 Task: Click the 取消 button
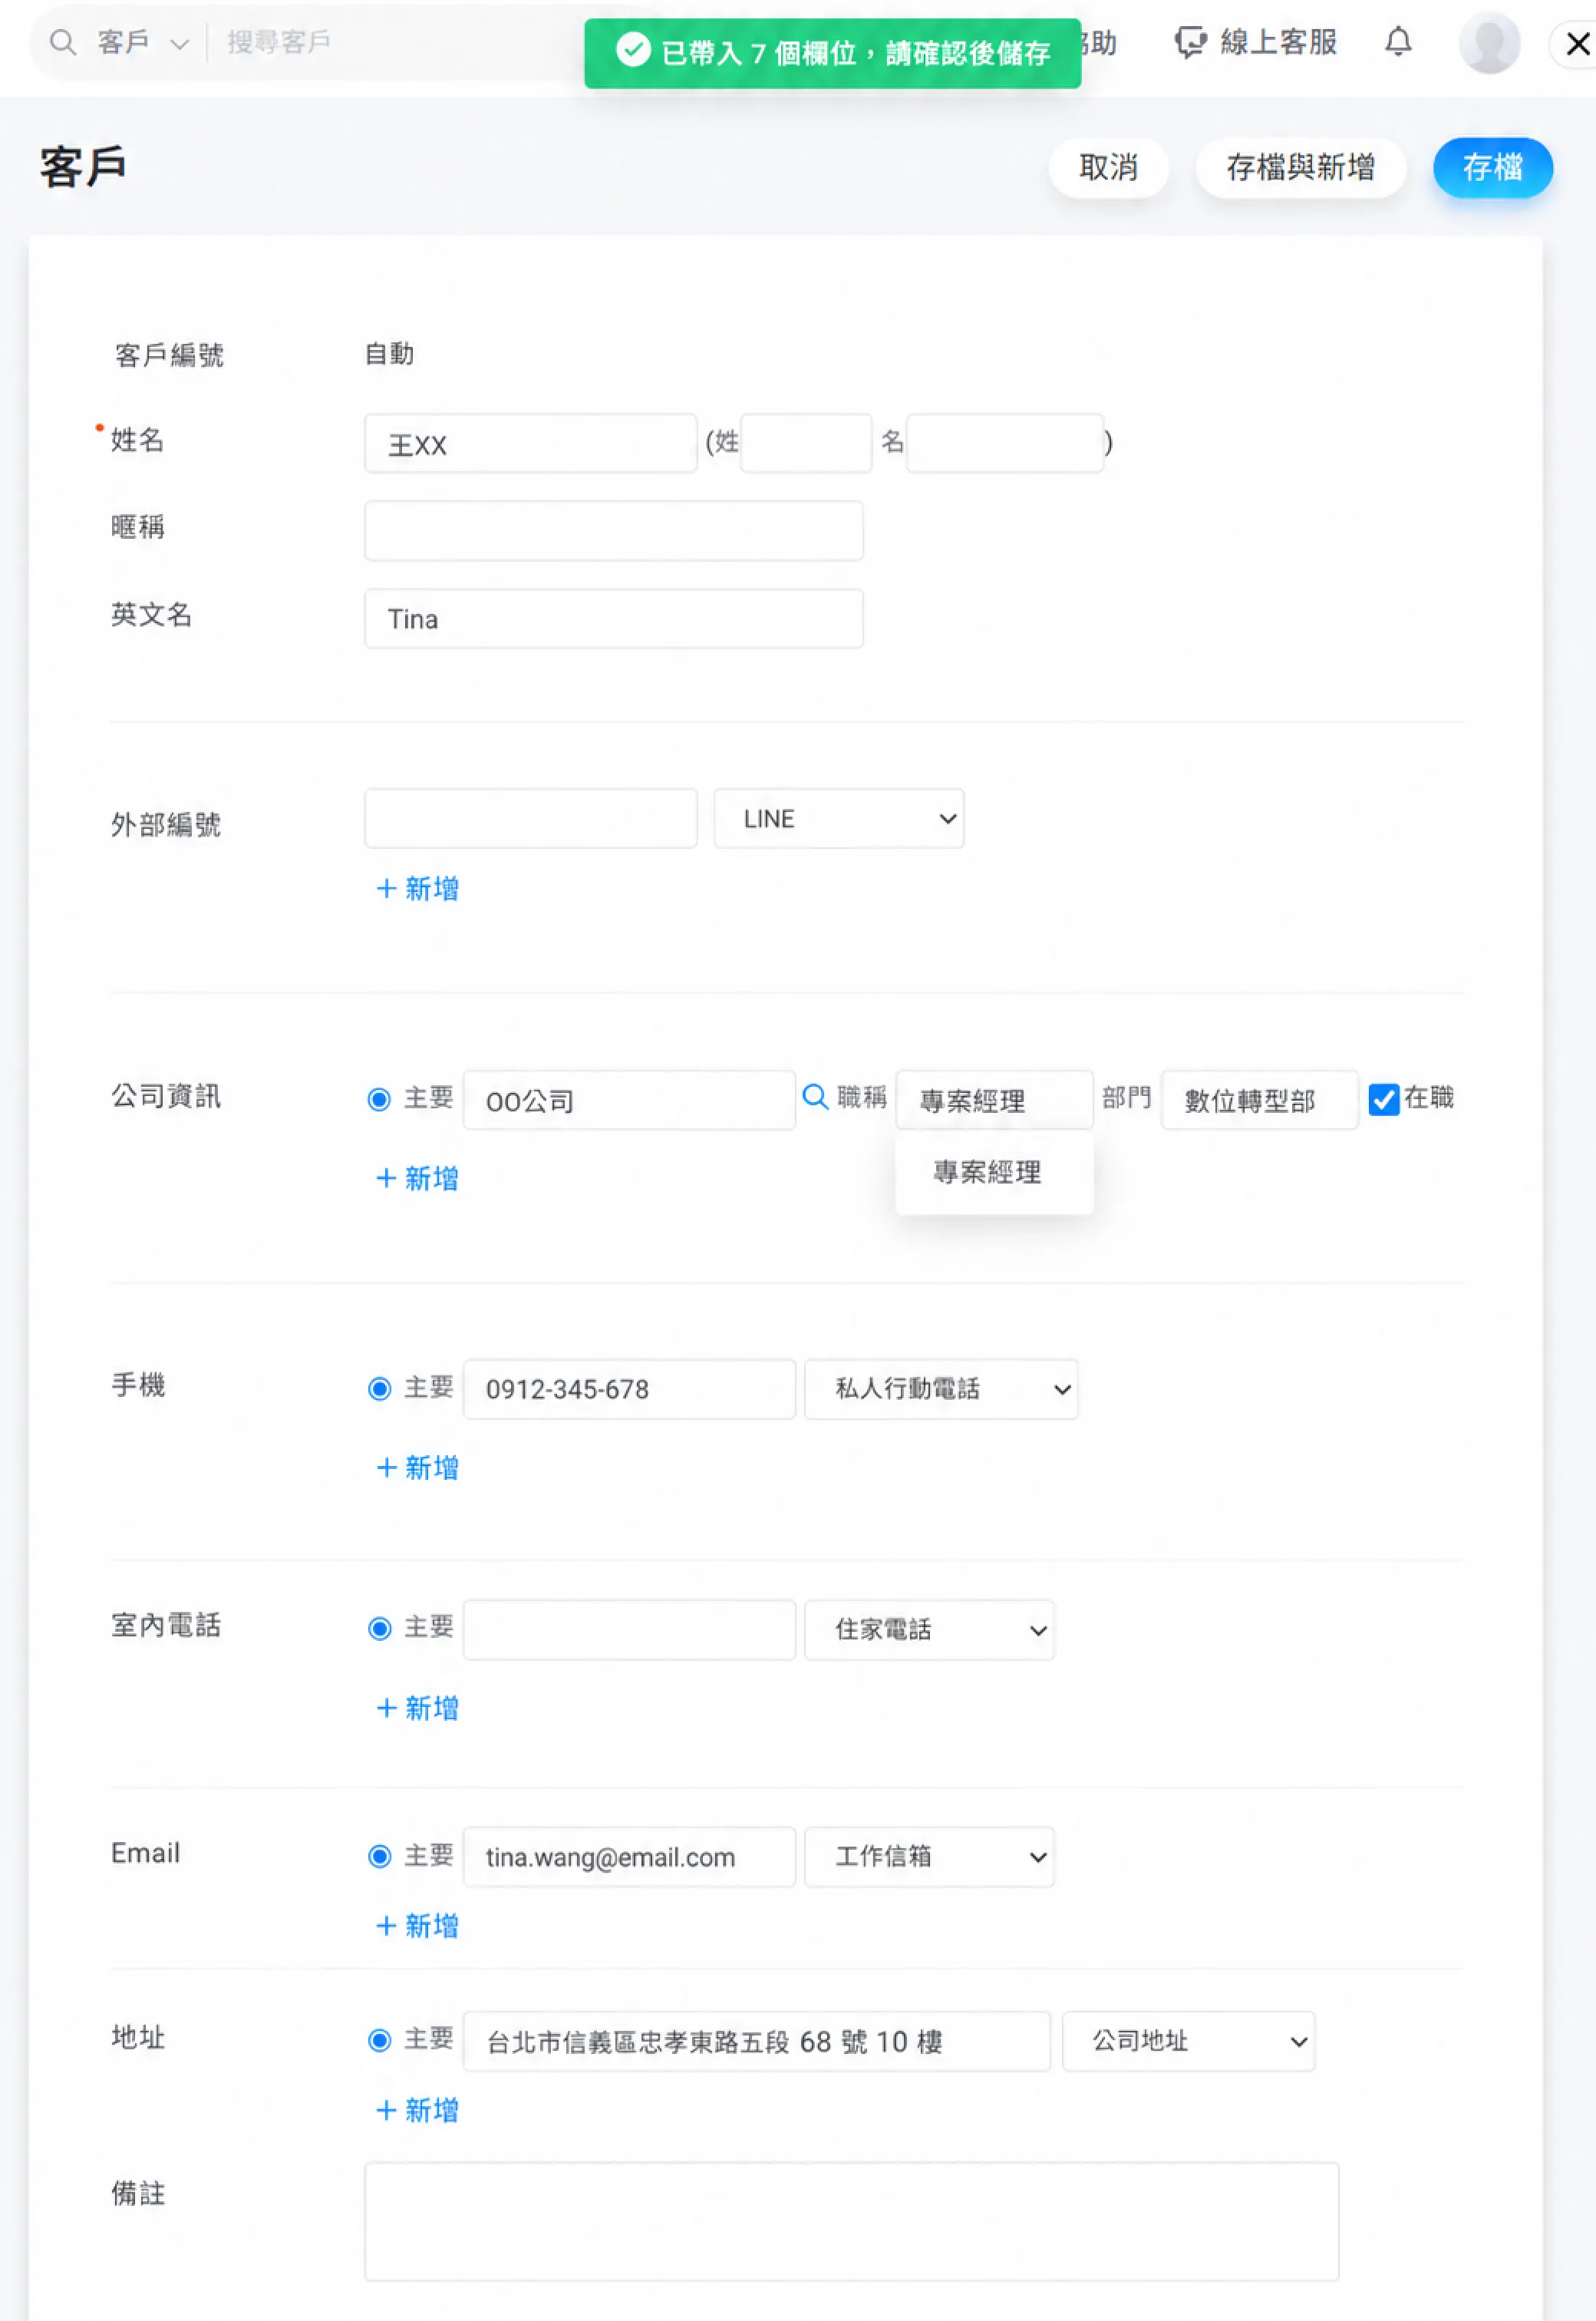point(1108,167)
